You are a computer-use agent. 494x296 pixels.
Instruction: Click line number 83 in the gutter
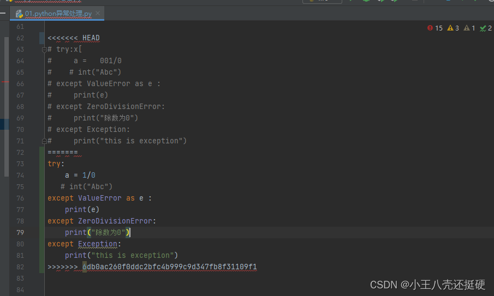coord(20,279)
